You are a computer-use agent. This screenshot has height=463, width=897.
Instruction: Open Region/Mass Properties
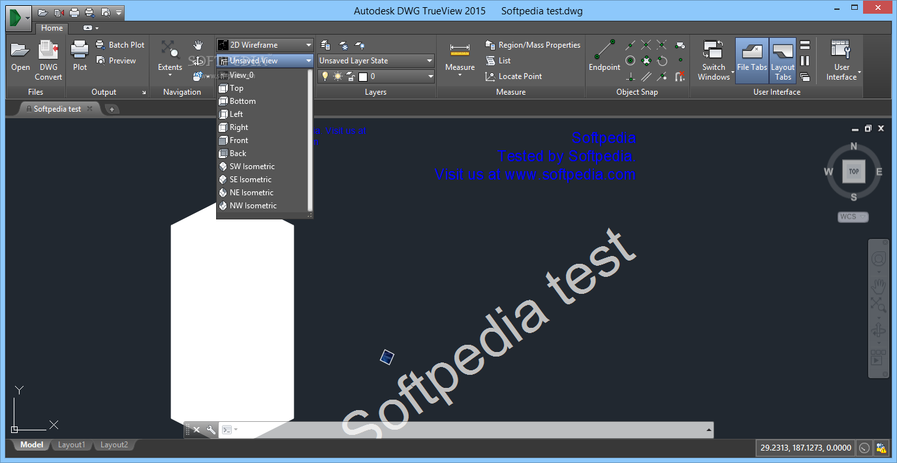pyautogui.click(x=533, y=45)
